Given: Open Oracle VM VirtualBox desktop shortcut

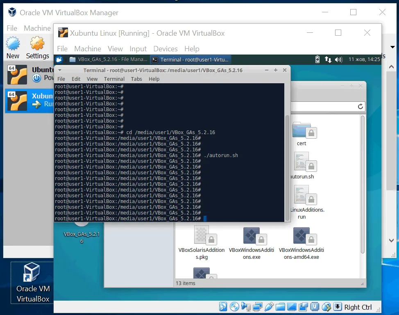Looking at the screenshot, I should pos(32,283).
